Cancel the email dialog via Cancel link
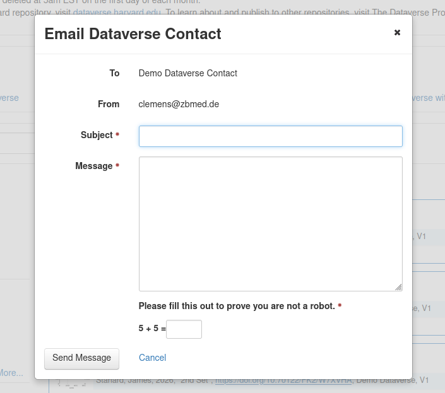The image size is (445, 393). click(x=152, y=358)
